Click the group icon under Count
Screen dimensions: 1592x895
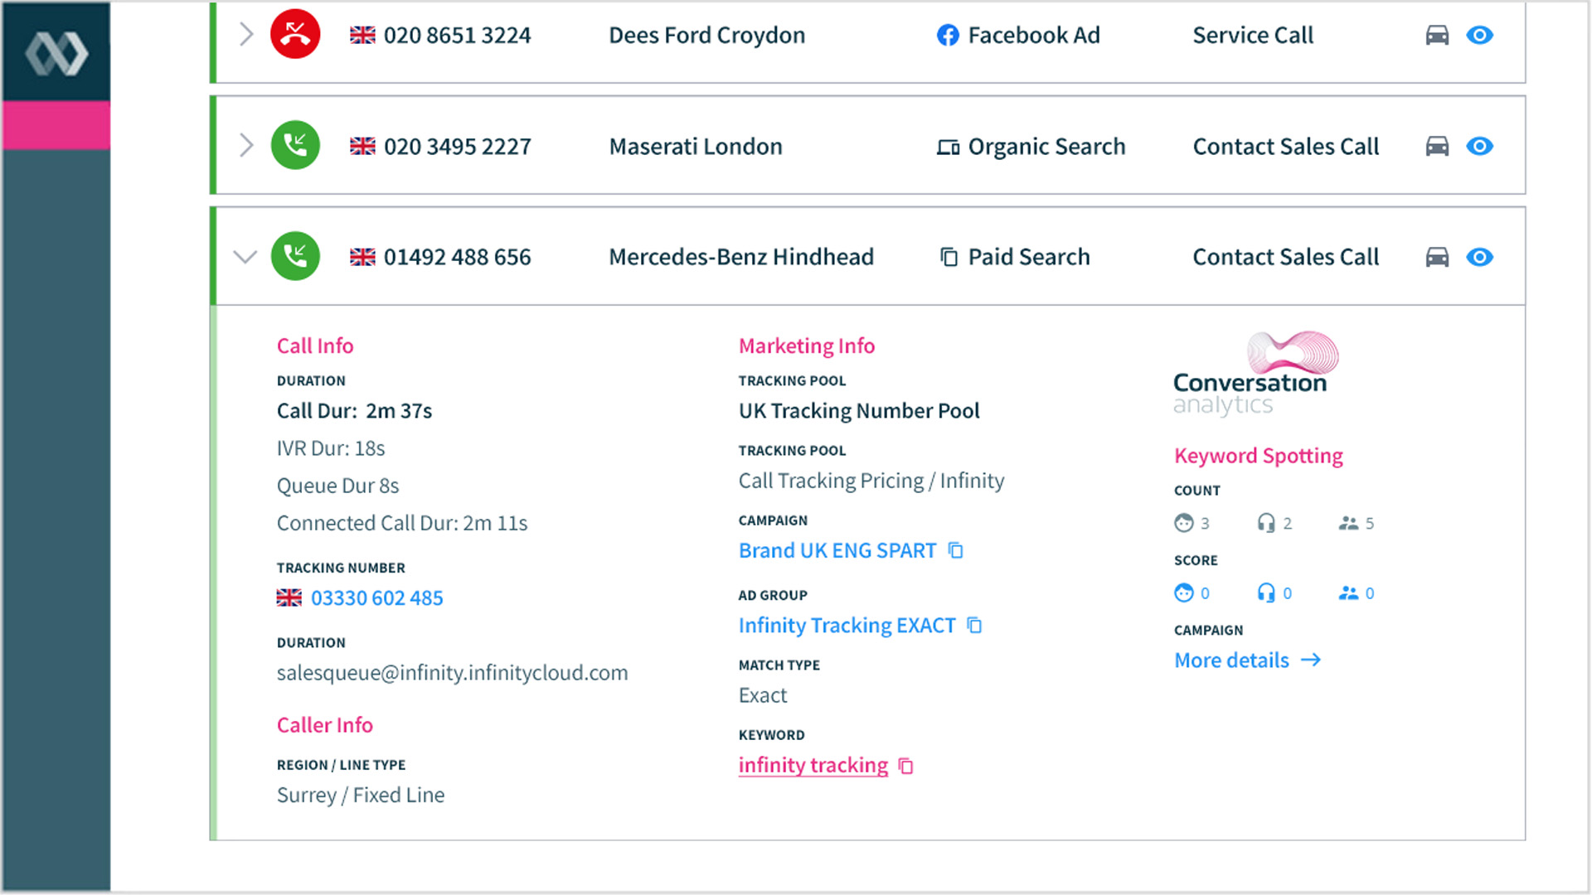point(1348,524)
